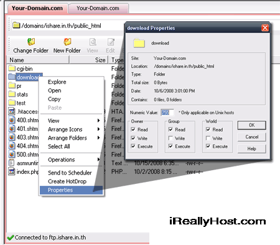Choose Open from context menu
The width and height of the screenshot is (280, 245).
click(x=71, y=90)
